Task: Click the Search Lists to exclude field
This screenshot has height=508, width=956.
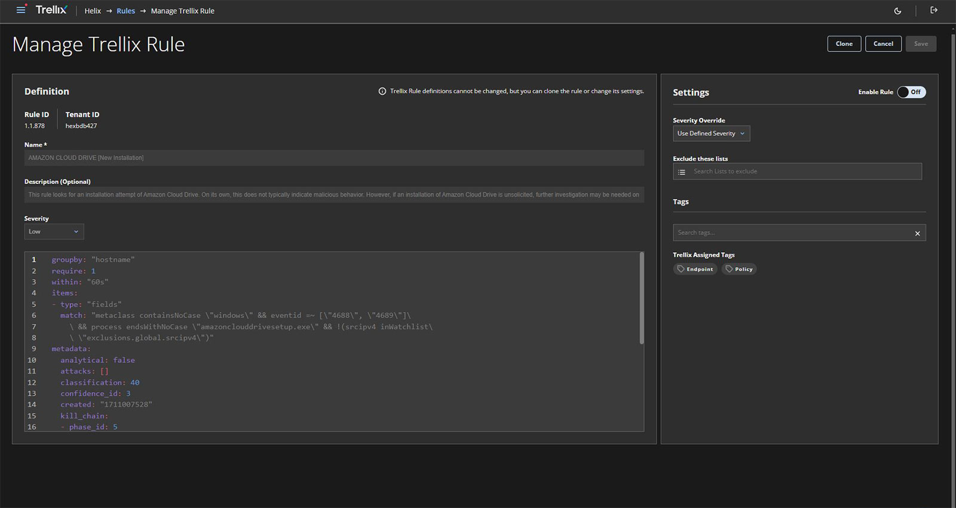Action: (x=804, y=172)
